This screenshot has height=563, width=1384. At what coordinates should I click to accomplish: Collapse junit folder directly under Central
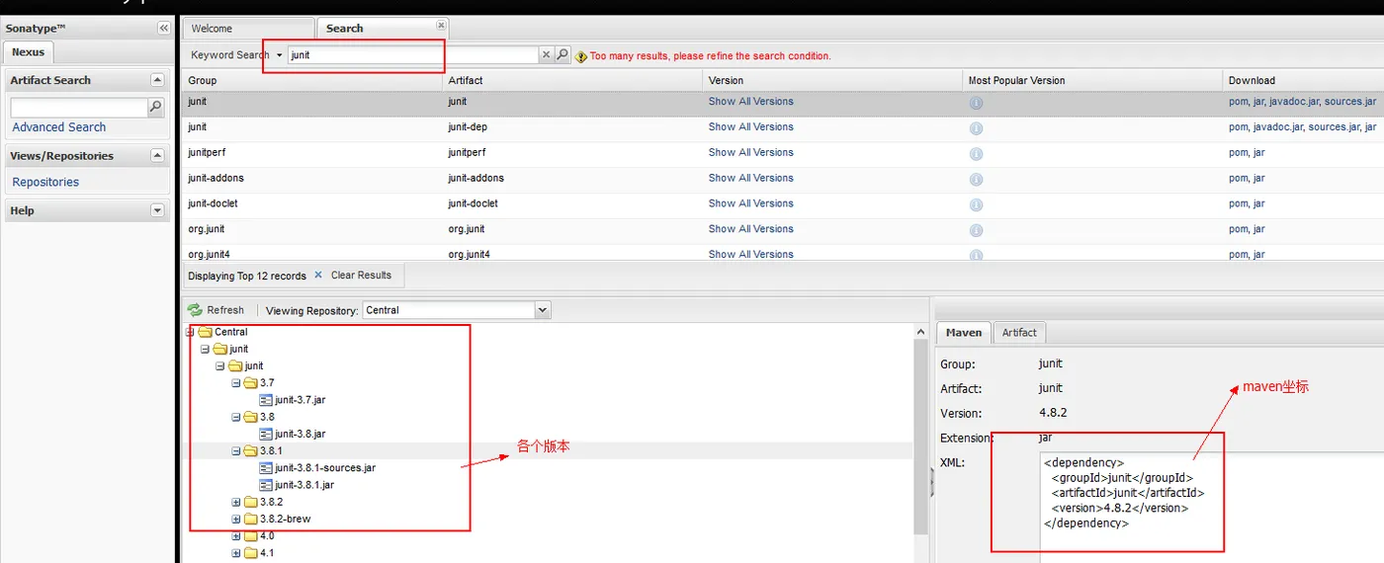pos(205,349)
